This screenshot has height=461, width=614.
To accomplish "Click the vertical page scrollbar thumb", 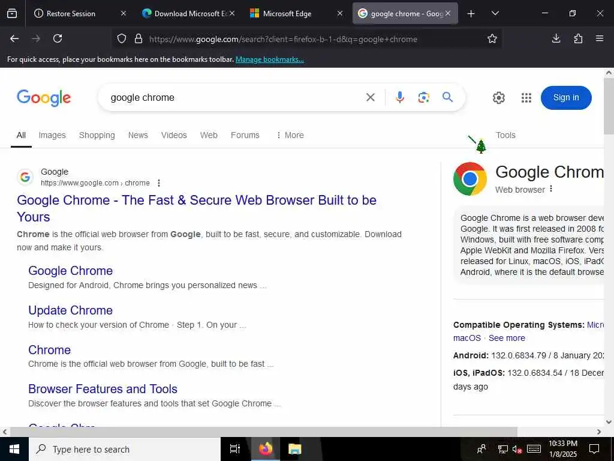I will click(x=609, y=107).
